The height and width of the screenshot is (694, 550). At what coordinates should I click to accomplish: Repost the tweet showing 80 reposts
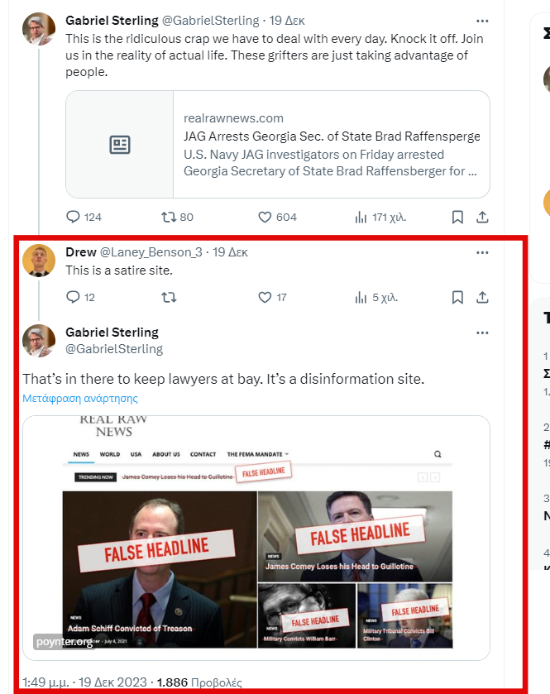[x=177, y=217]
